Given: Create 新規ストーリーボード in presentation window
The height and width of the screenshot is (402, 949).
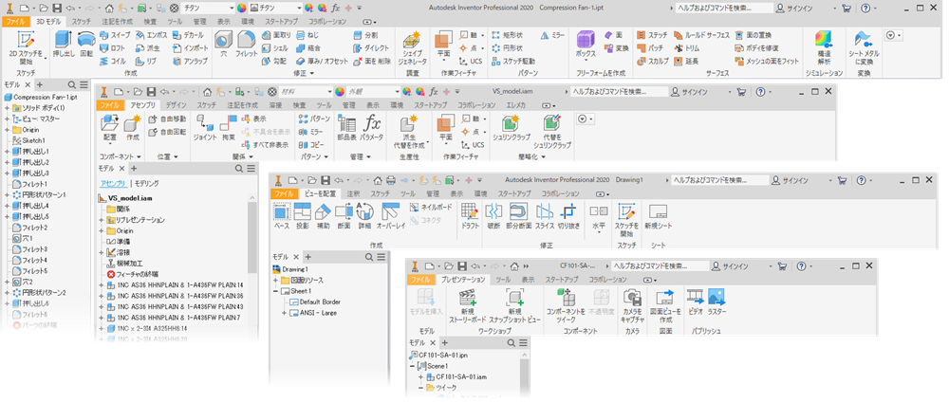Looking at the screenshot, I should (467, 304).
